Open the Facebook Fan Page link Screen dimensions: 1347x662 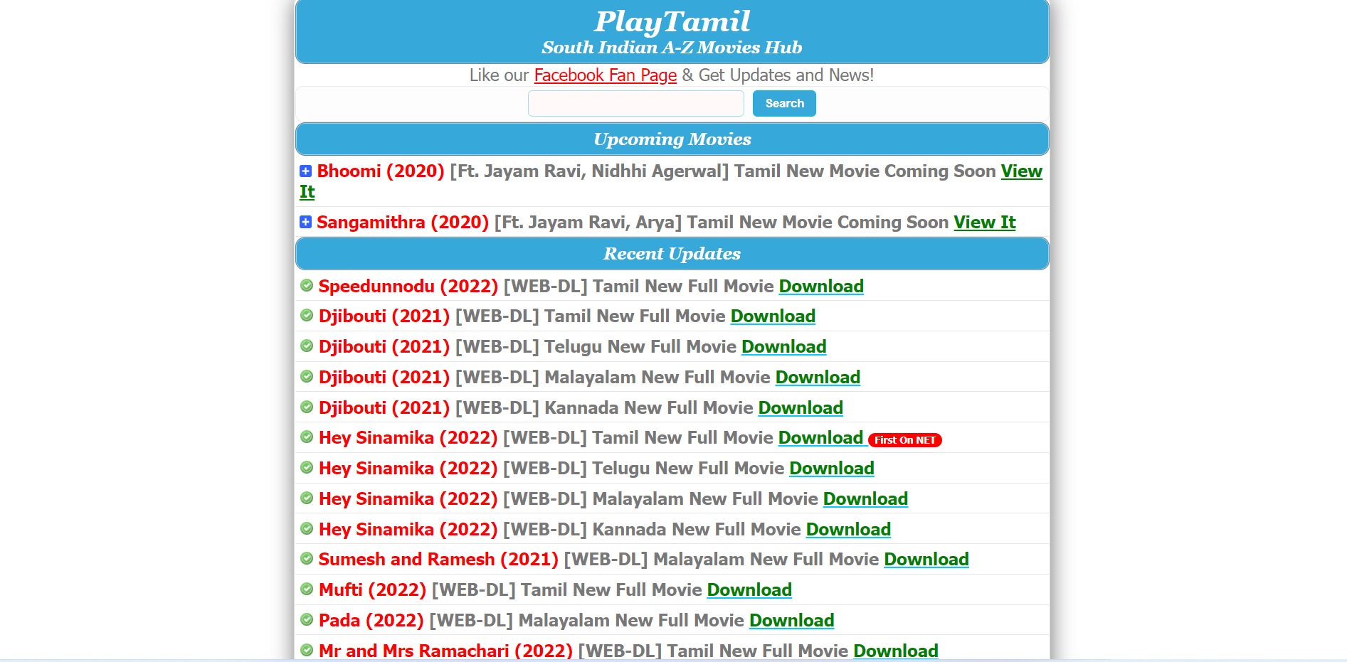(606, 75)
